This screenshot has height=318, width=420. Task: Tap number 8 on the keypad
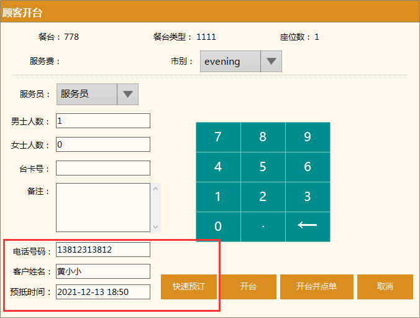click(x=263, y=138)
